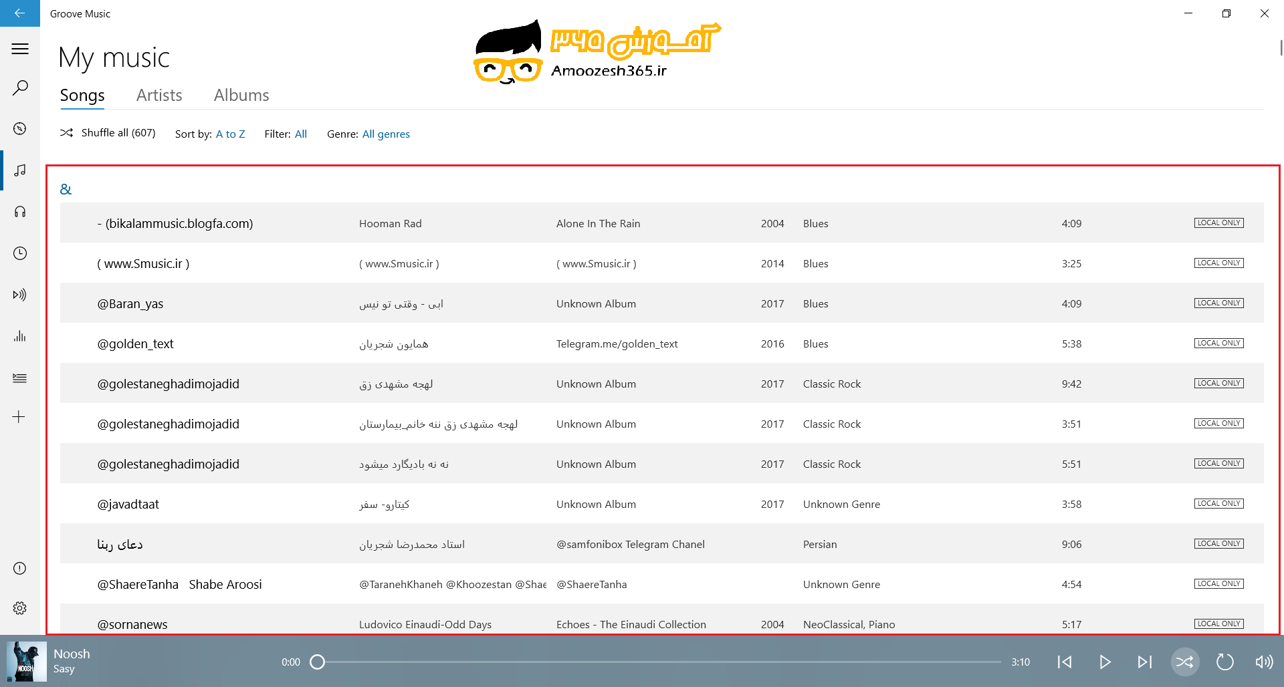Mute using the volume speaker icon
The image size is (1284, 687).
tap(1263, 662)
